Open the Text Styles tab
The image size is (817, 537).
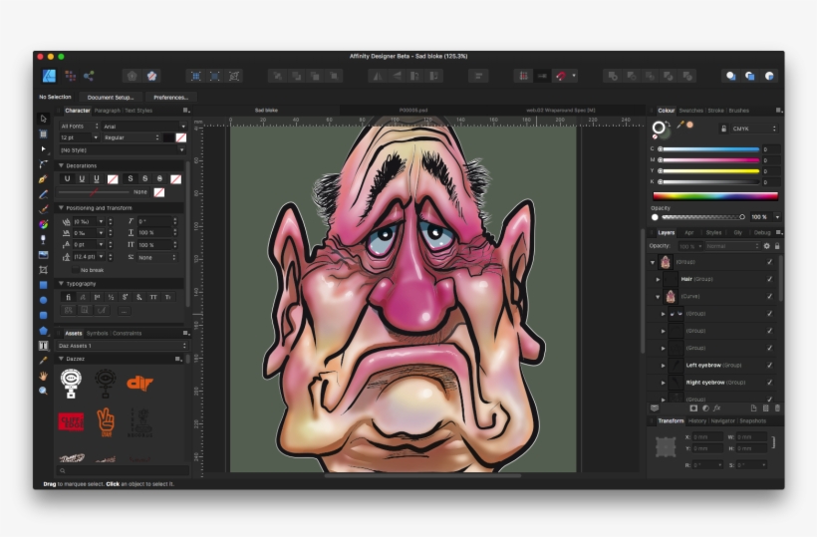[138, 111]
